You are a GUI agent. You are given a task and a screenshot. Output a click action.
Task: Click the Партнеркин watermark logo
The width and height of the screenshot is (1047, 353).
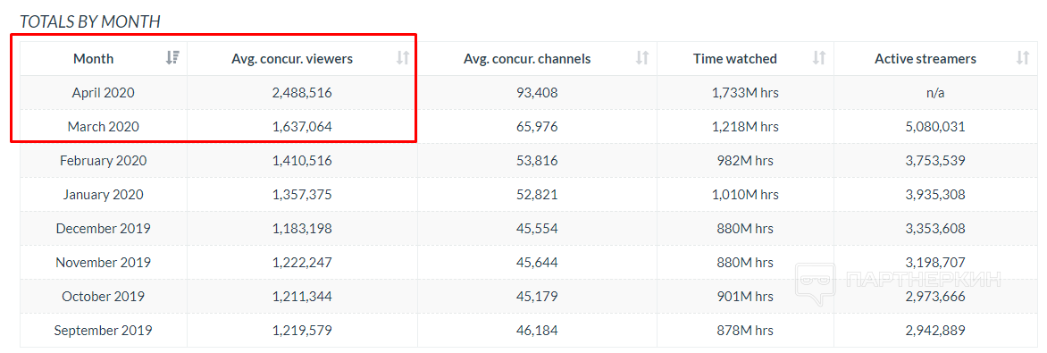[900, 280]
